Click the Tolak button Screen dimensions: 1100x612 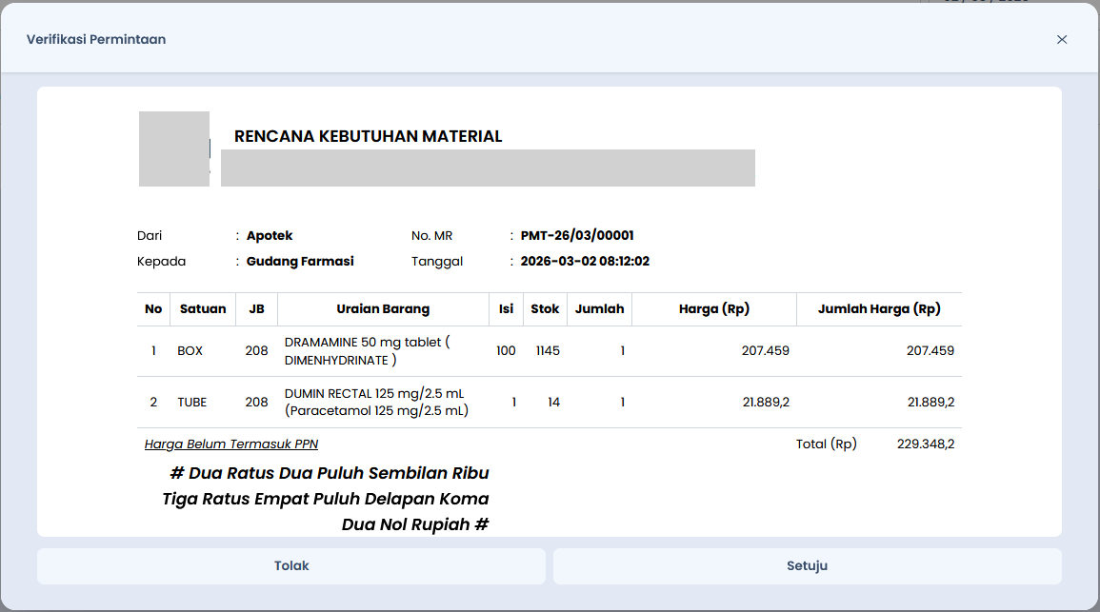pos(291,565)
